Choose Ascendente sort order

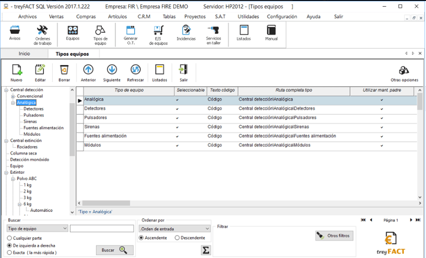tap(141, 238)
